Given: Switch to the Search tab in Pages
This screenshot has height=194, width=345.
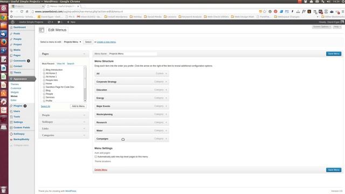Looking at the screenshot, I should 71,64.
